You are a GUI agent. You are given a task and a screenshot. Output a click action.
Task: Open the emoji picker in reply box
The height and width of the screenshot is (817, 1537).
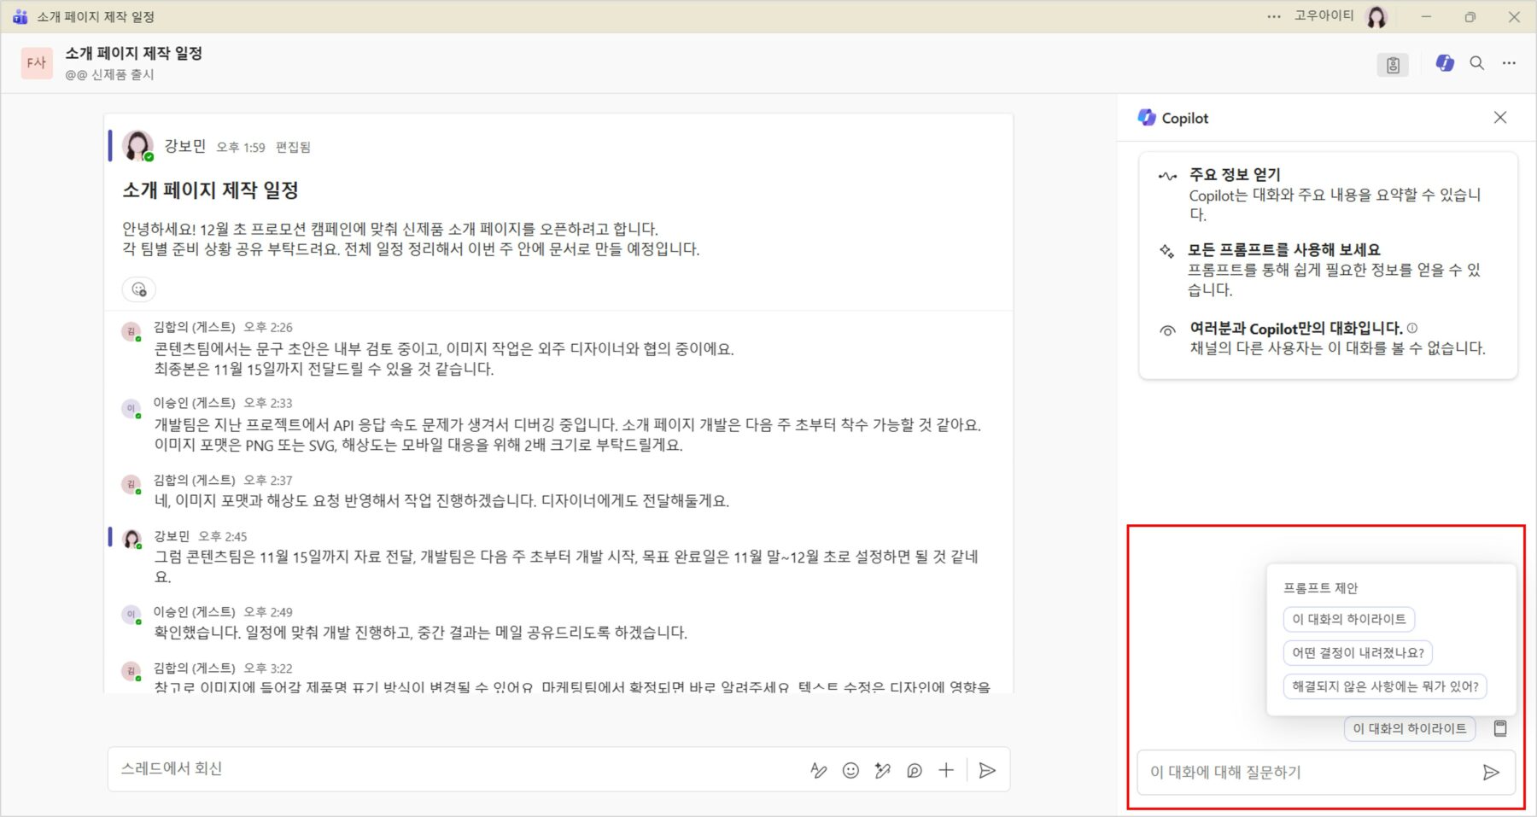point(850,771)
